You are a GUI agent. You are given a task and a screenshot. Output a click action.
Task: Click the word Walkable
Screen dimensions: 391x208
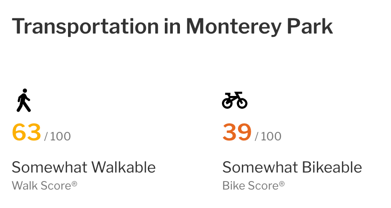pos(123,167)
